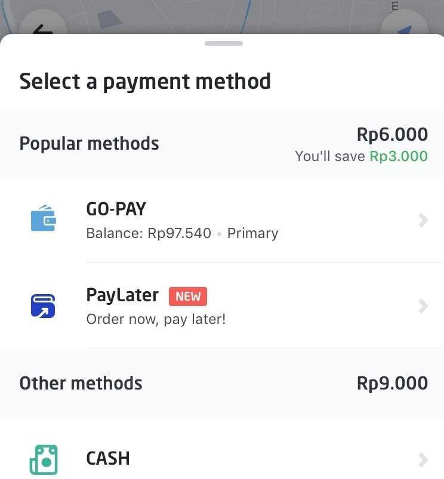Viewport: 444px width, 479px height.
Task: Select PayLater as payment method
Action: [x=222, y=305]
